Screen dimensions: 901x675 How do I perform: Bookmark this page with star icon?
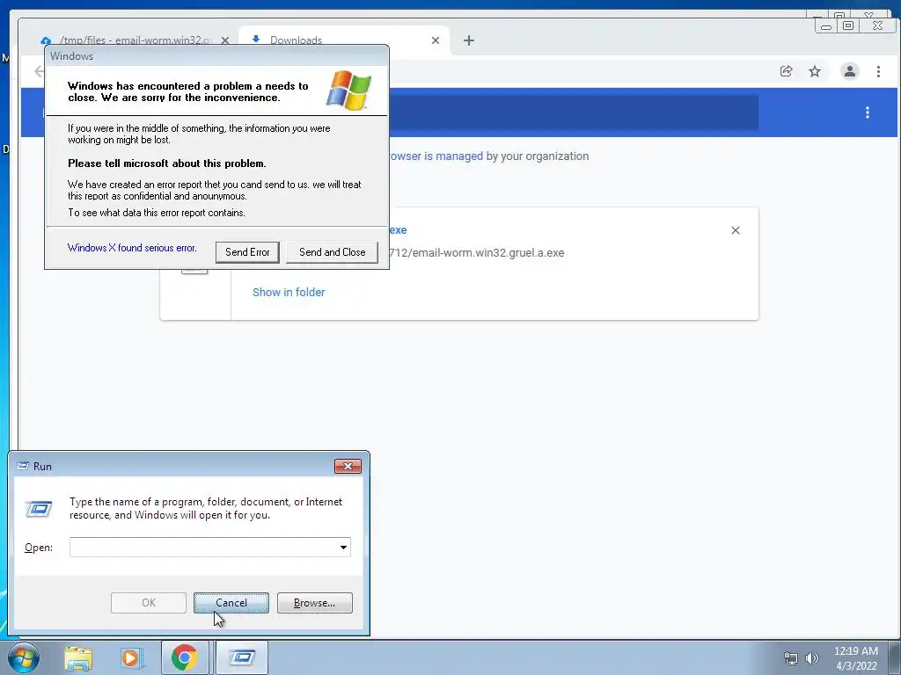point(815,71)
